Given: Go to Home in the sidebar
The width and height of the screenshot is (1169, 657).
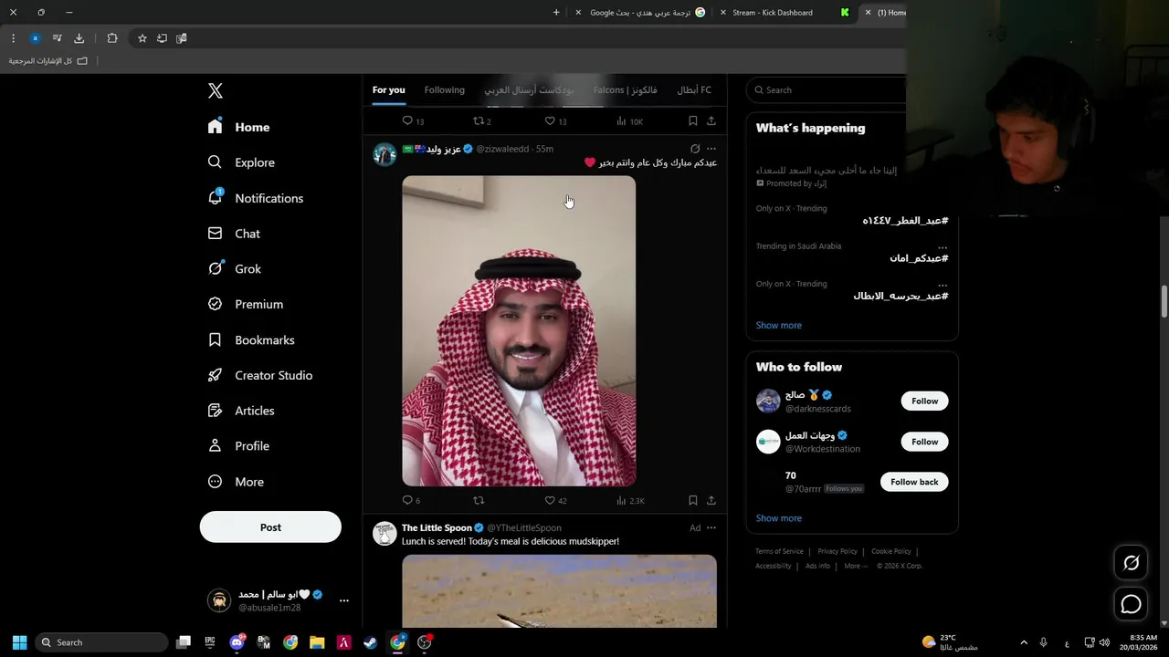Looking at the screenshot, I should (239, 127).
